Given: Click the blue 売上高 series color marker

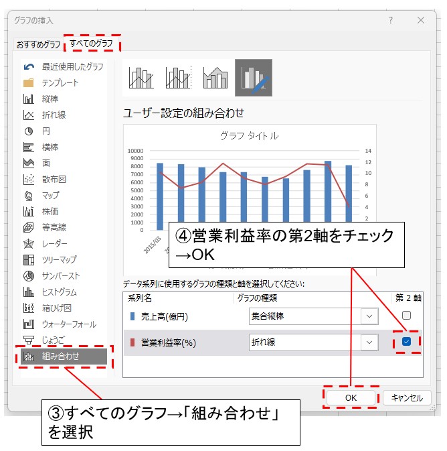Looking at the screenshot, I should tap(132, 316).
